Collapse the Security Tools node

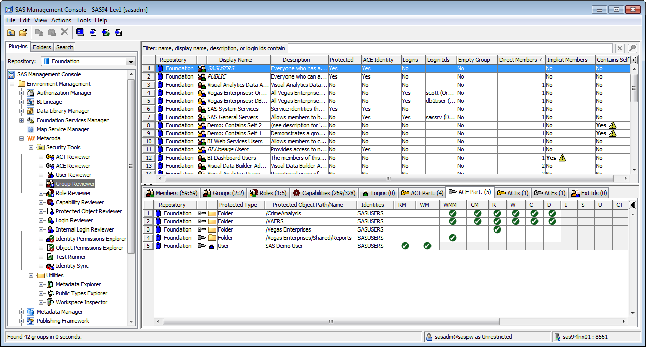pos(31,147)
